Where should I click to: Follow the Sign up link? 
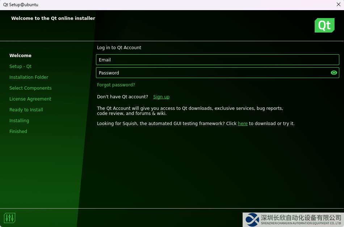[161, 97]
